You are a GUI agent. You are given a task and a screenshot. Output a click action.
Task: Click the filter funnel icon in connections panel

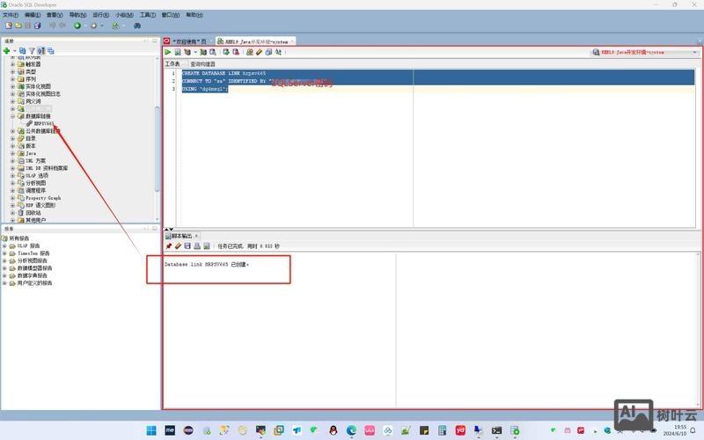coord(33,51)
